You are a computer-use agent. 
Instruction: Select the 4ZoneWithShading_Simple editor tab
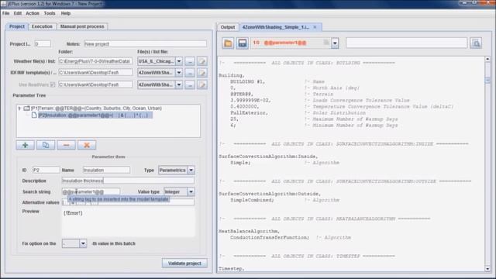276,27
